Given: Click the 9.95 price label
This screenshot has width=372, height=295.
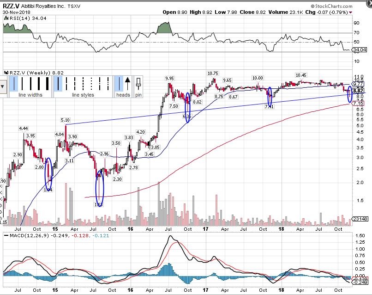Looking at the screenshot, I should pyautogui.click(x=170, y=78).
